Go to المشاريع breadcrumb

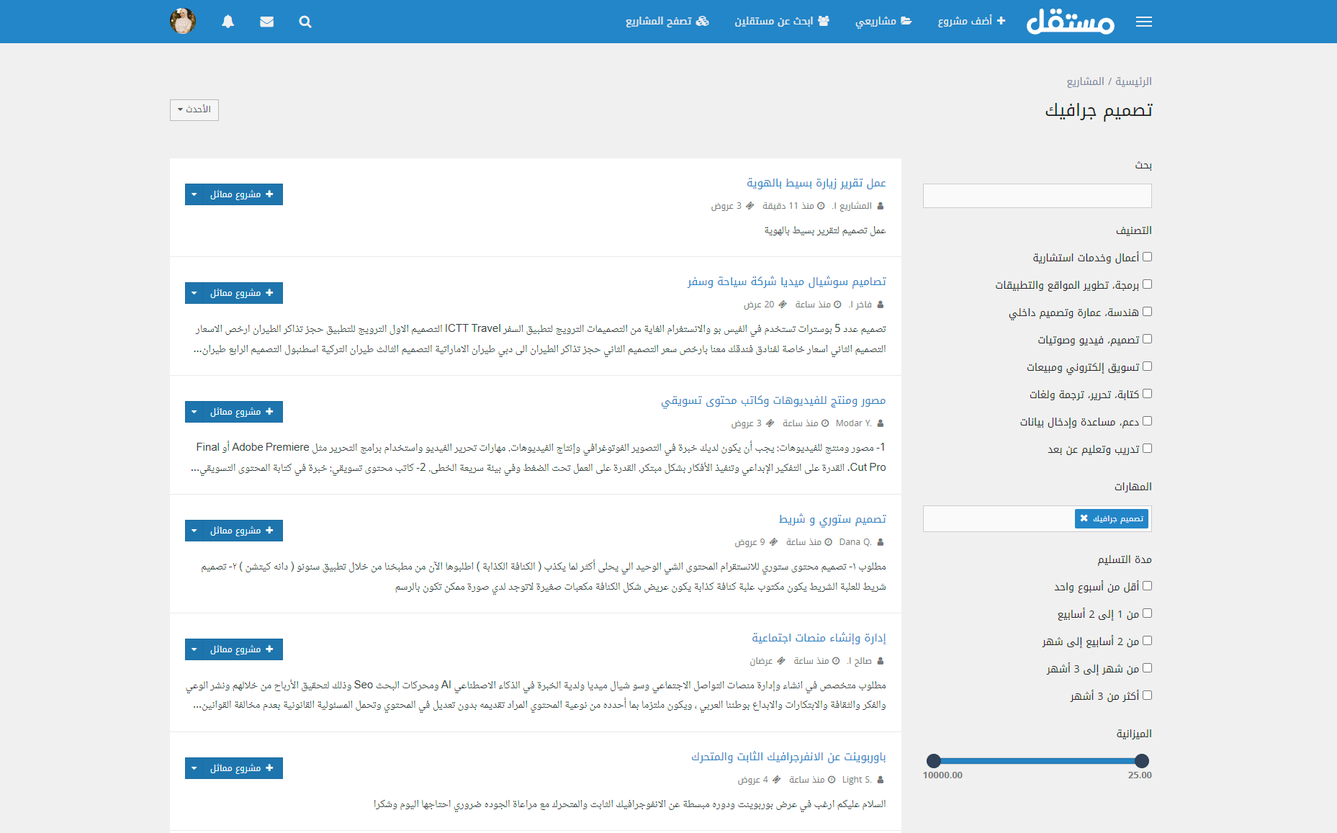(1085, 81)
